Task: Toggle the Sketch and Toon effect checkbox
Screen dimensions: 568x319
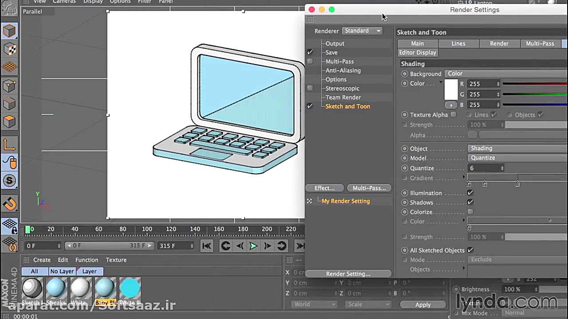Action: coord(310,106)
